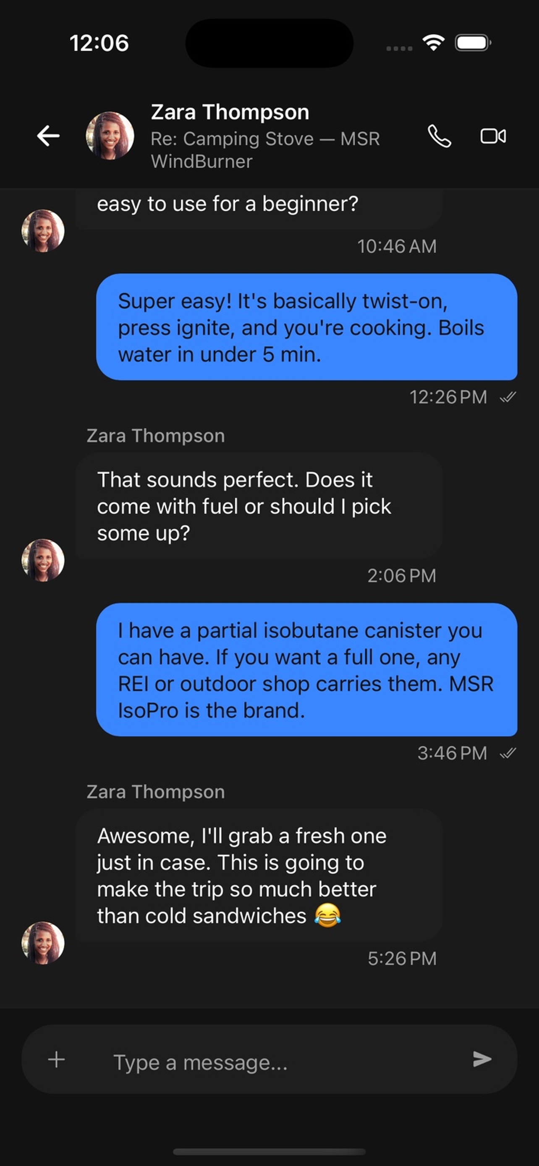539x1166 pixels.
Task: Tap the 12:06 clock in the status bar
Action: click(x=98, y=43)
